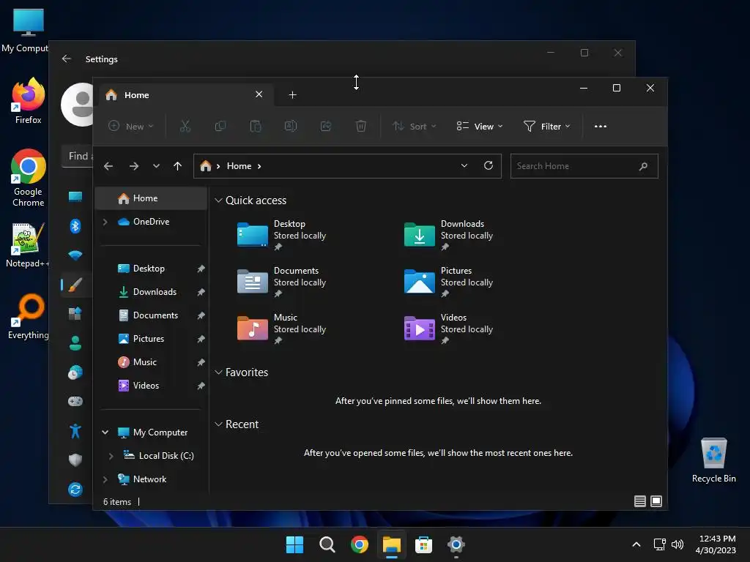Open Network wifi icon in Settings sidebar

pyautogui.click(x=75, y=255)
